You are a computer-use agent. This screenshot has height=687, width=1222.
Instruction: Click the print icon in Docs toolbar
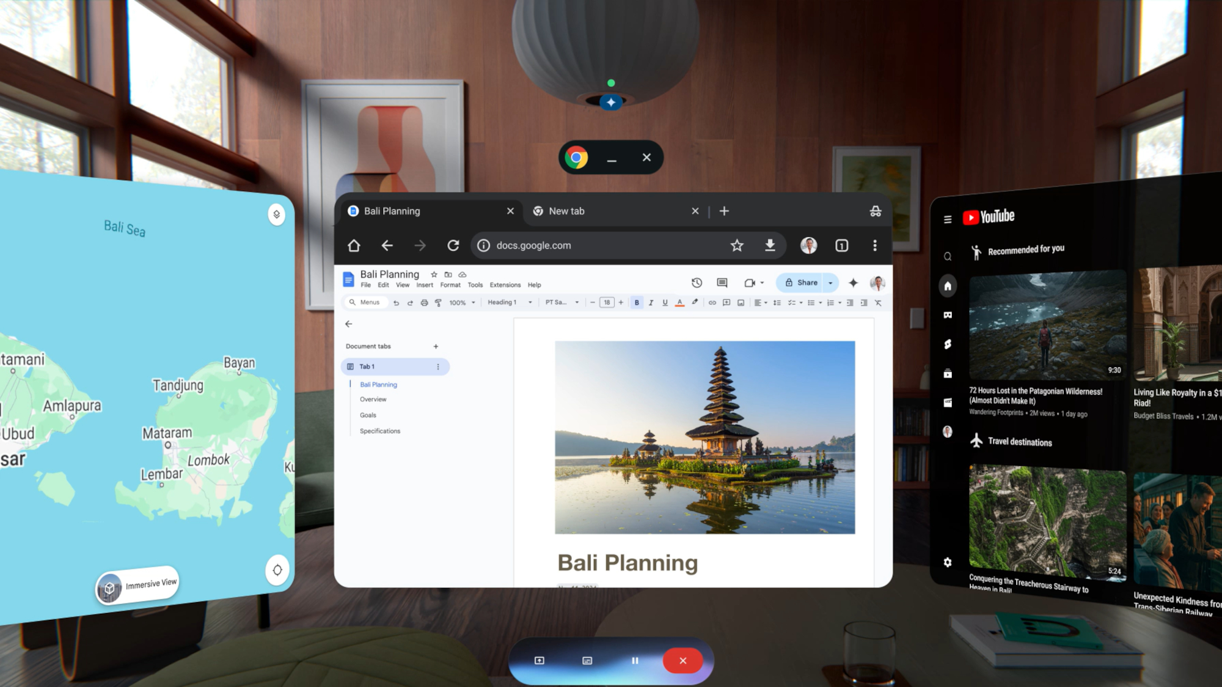[424, 303]
